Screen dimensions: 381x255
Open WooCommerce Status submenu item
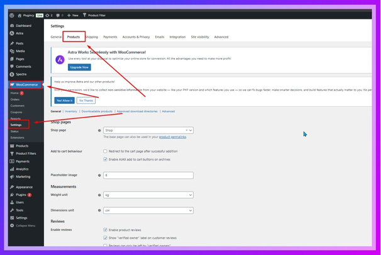[x=14, y=132]
